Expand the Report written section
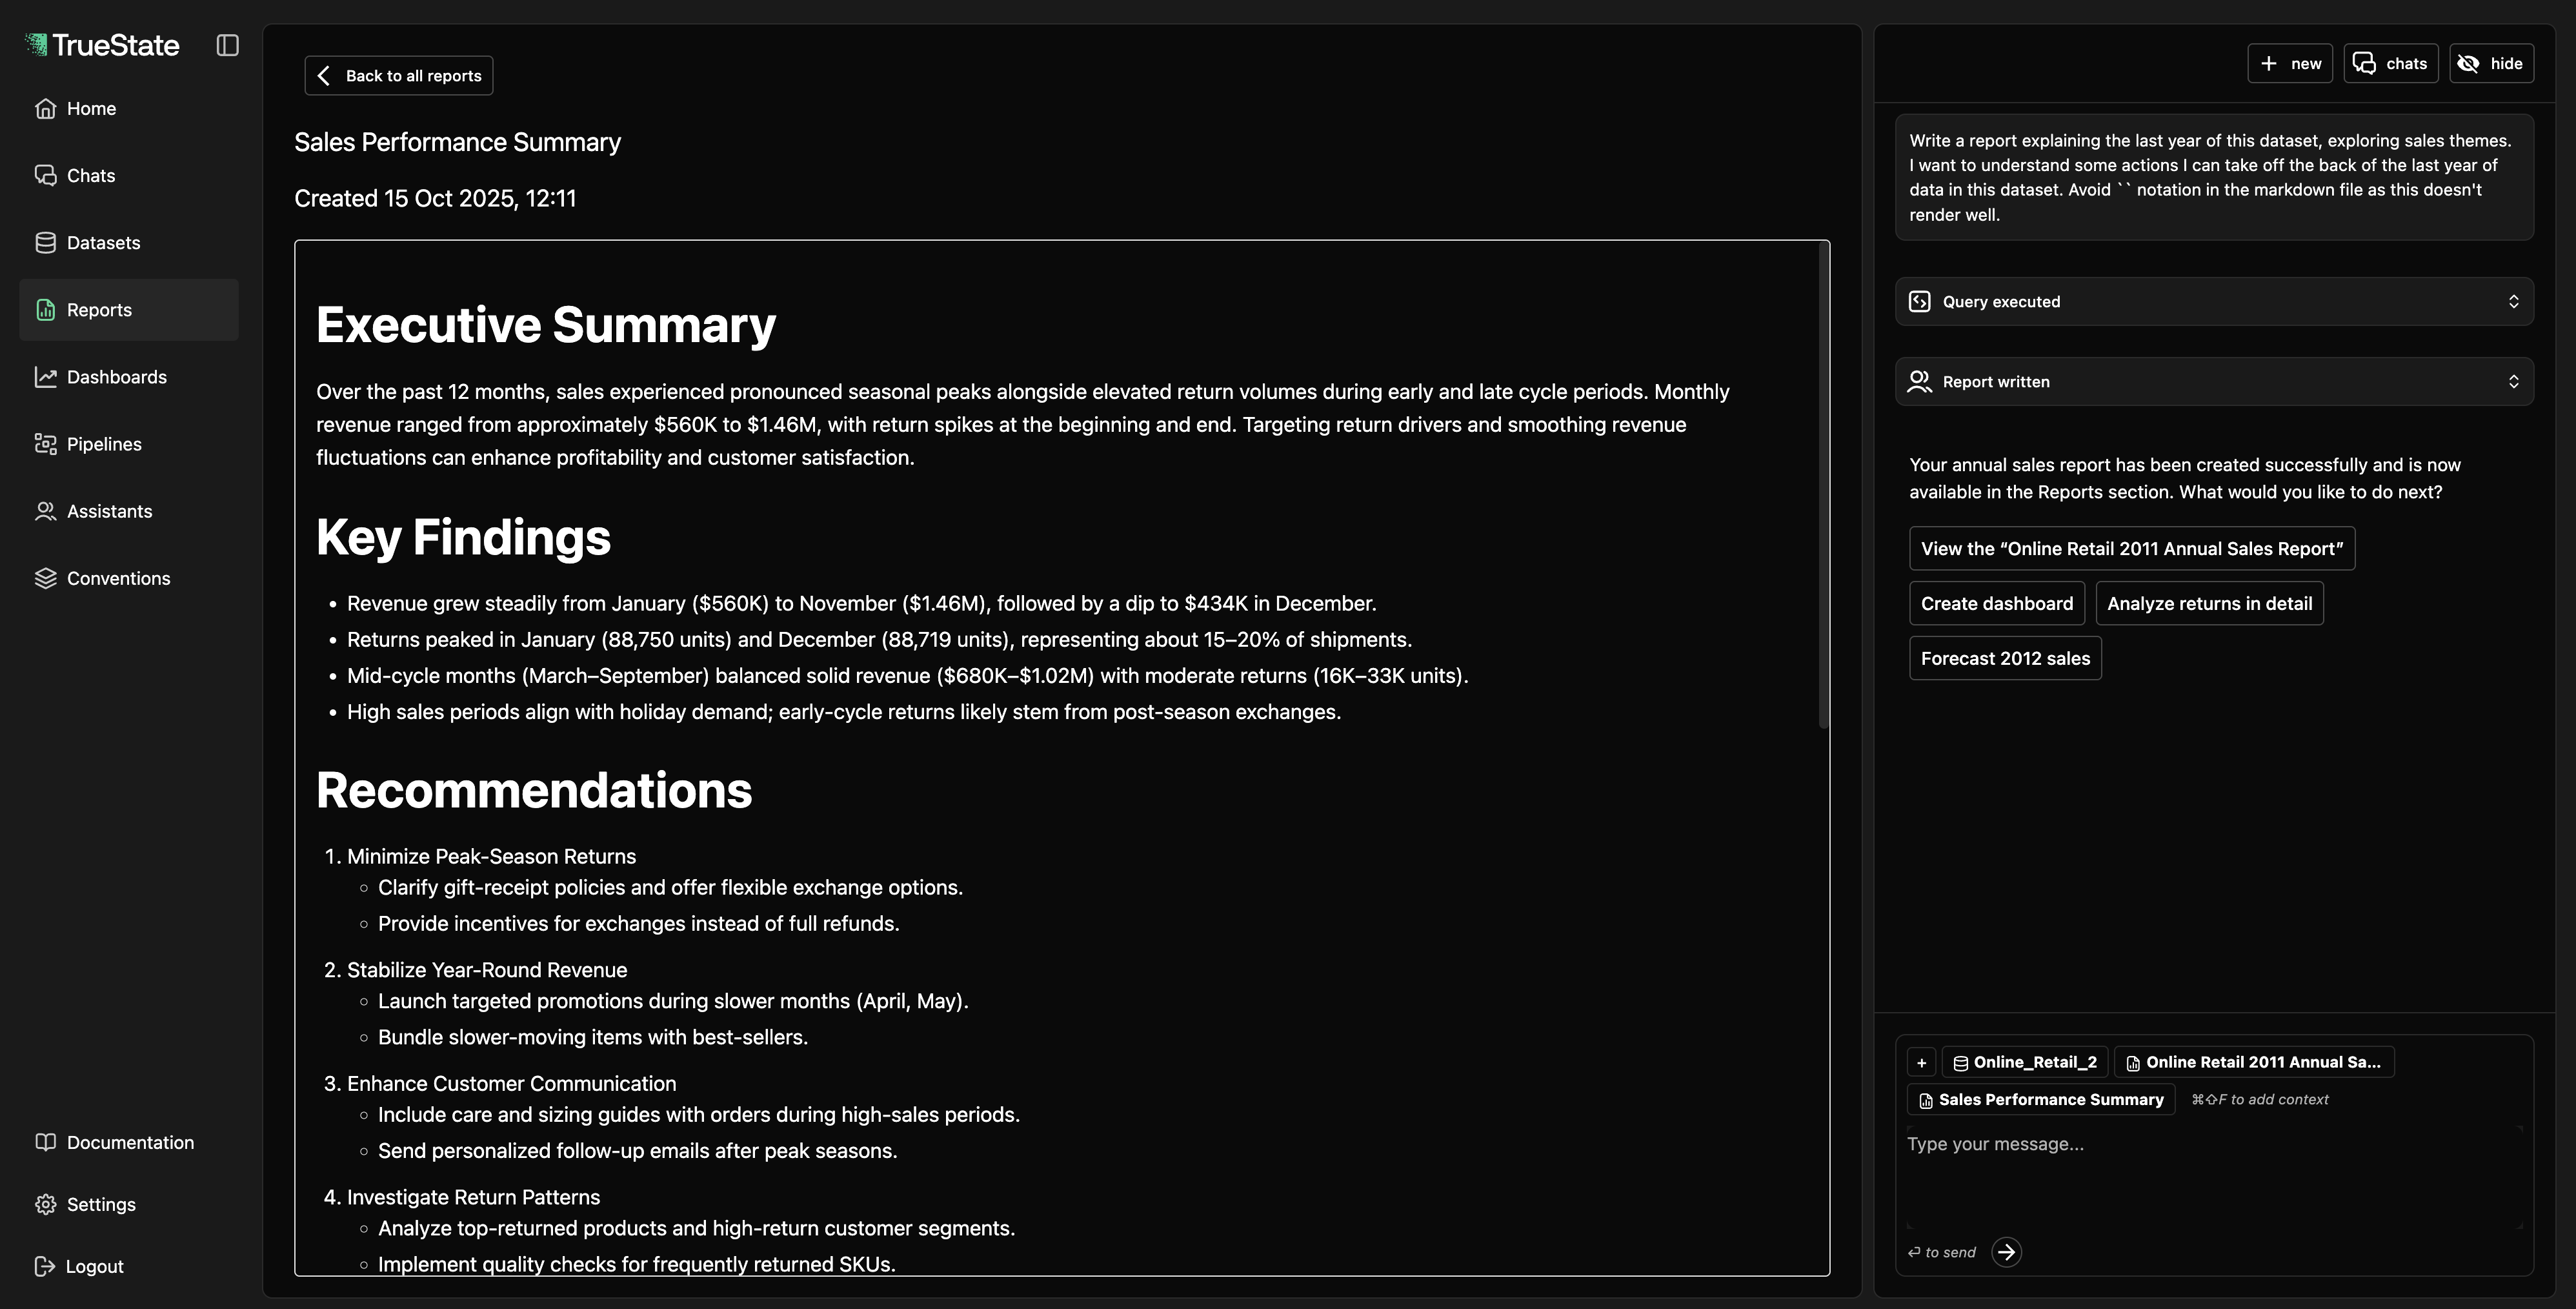 [2513, 381]
